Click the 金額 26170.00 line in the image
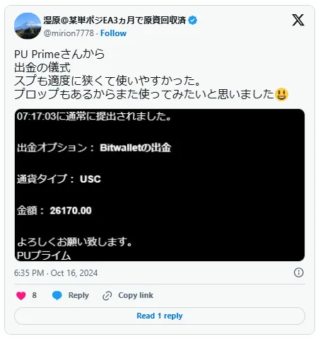The image size is (318, 339). coord(54,210)
